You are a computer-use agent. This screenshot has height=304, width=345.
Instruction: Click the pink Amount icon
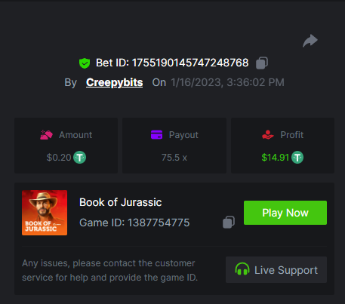tap(46, 135)
